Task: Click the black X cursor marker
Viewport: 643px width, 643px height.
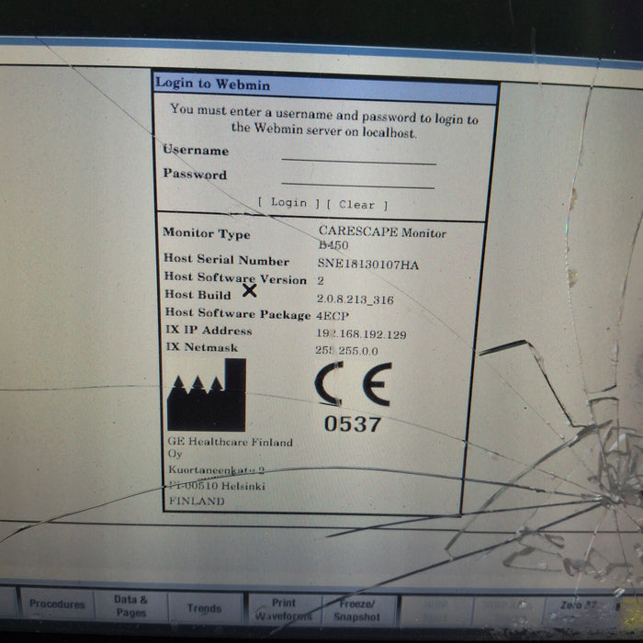Action: pyautogui.click(x=249, y=291)
